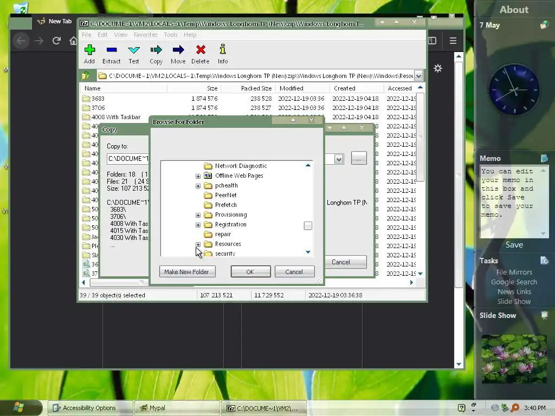
Task: Click the water lilies slide show thumbnail
Action: pyautogui.click(x=514, y=359)
